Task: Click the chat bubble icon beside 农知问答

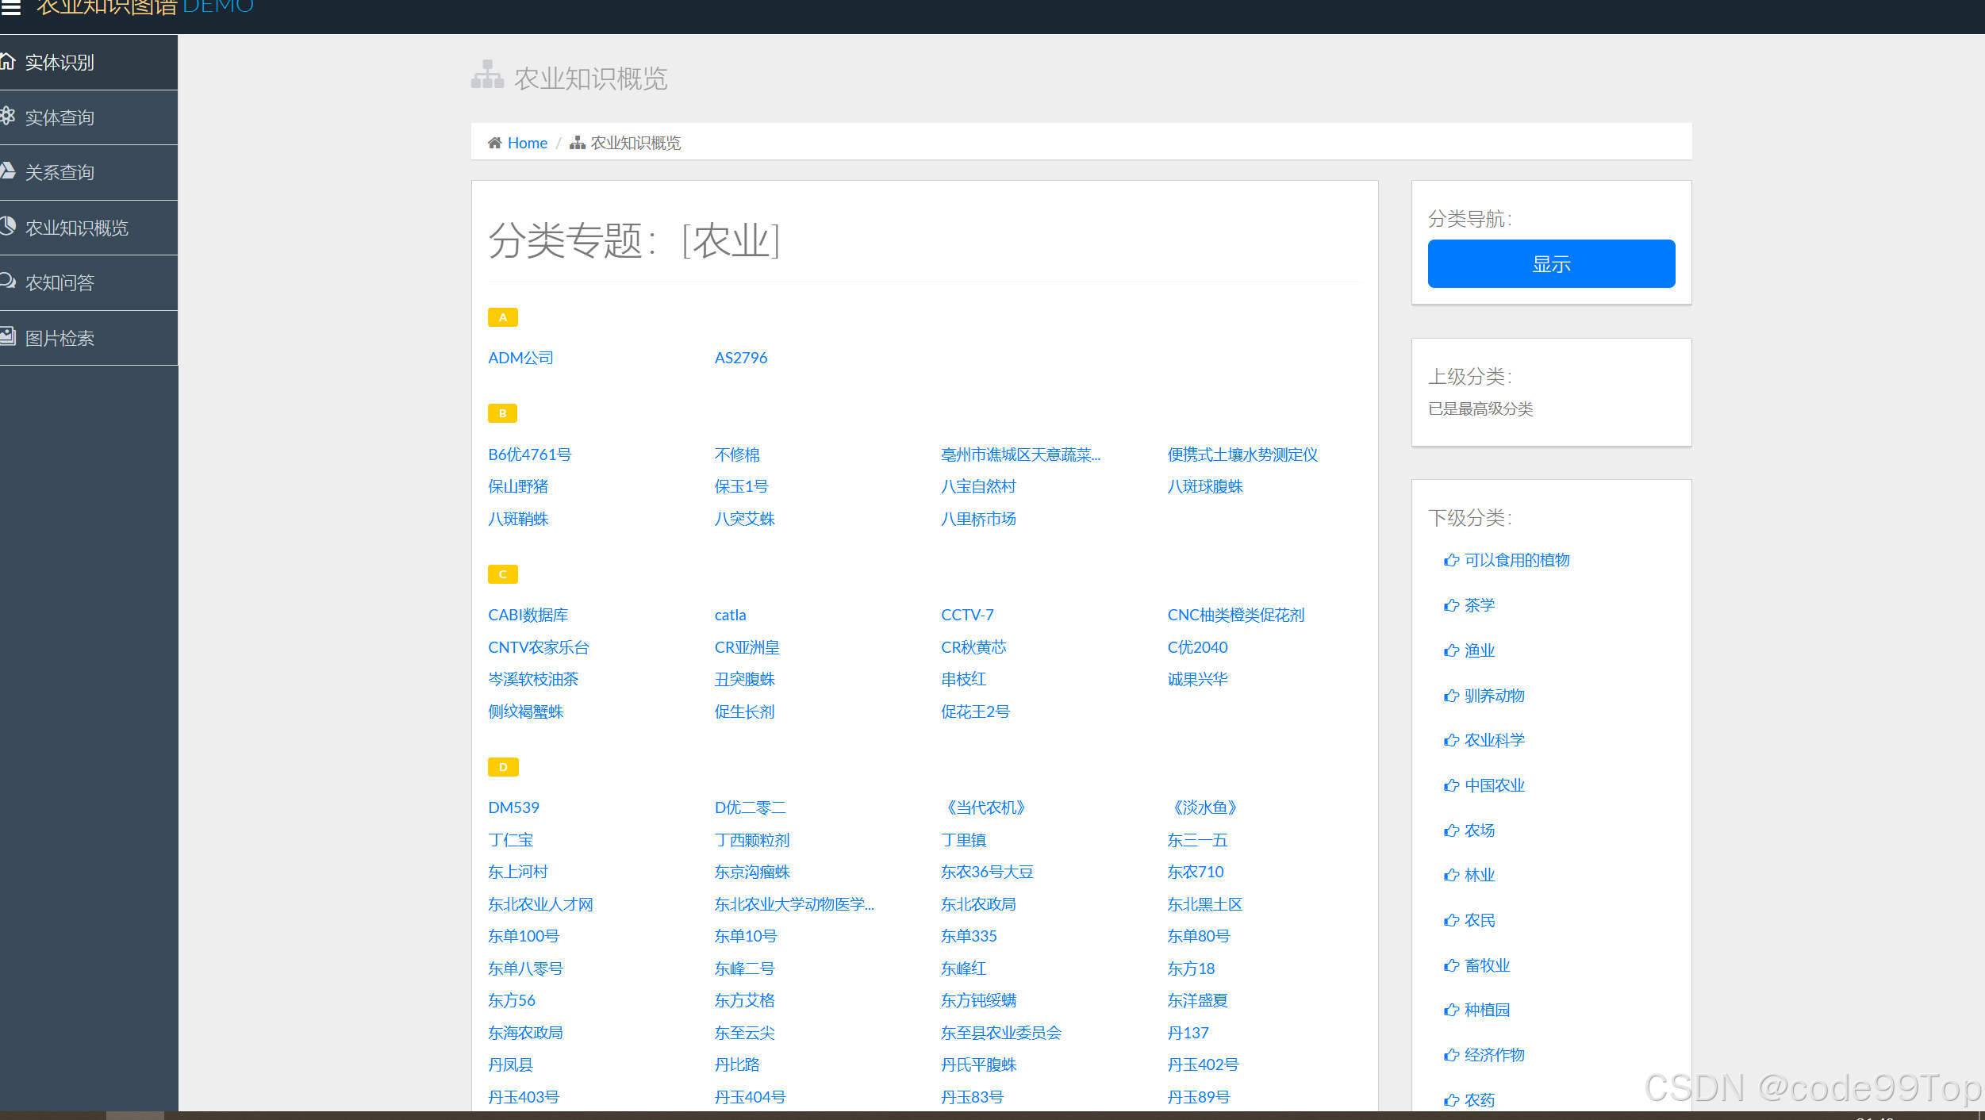Action: (7, 281)
